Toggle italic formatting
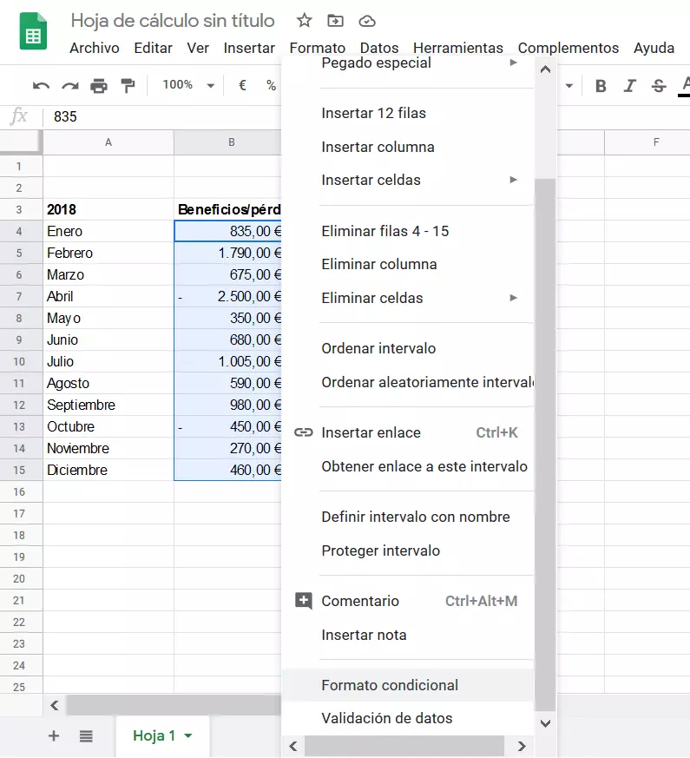The image size is (690, 758). pos(629,86)
